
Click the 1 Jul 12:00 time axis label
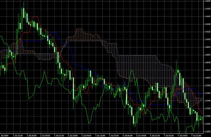(x=18, y=136)
